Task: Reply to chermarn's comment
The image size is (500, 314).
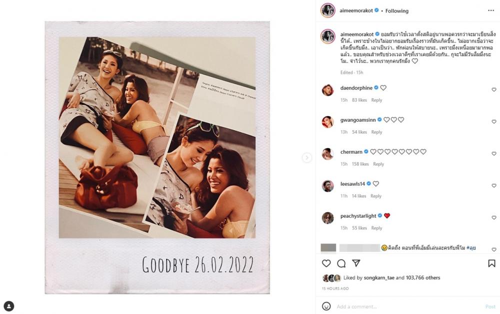Action: click(378, 164)
